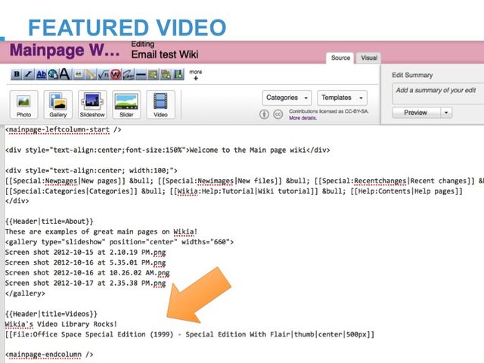This screenshot has height=363, width=484.
Task: Click the Creative Commons CC icon
Action: 278,114
